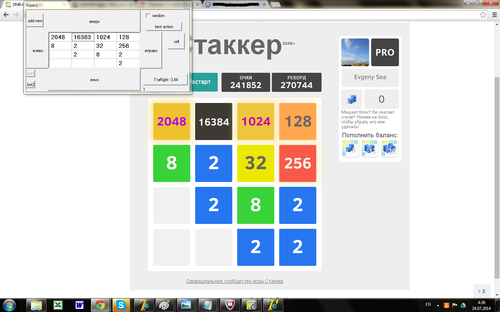Buy the 5 coins pack
The width and height of the screenshot is (500, 312).
[x=350, y=148]
